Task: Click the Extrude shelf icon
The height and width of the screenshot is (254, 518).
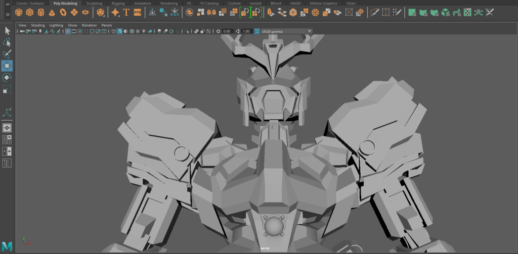Action: click(x=271, y=13)
